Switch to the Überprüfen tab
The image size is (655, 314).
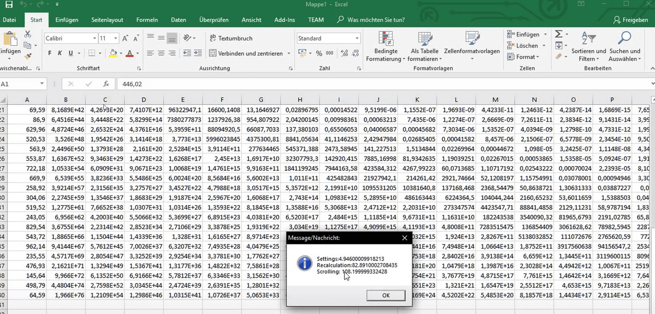point(214,20)
